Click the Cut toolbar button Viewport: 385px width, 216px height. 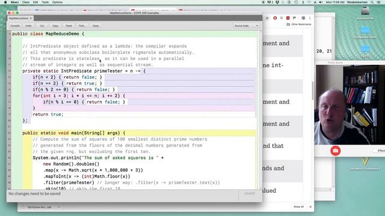pyautogui.click(x=42, y=26)
